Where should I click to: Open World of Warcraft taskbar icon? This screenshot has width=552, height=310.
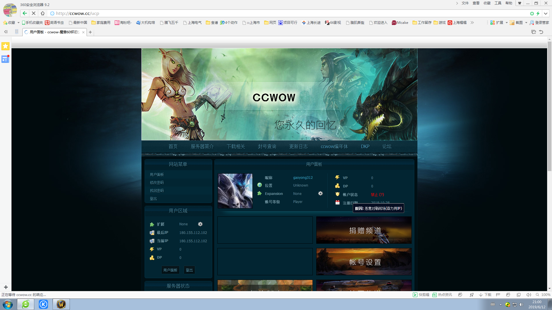61,304
